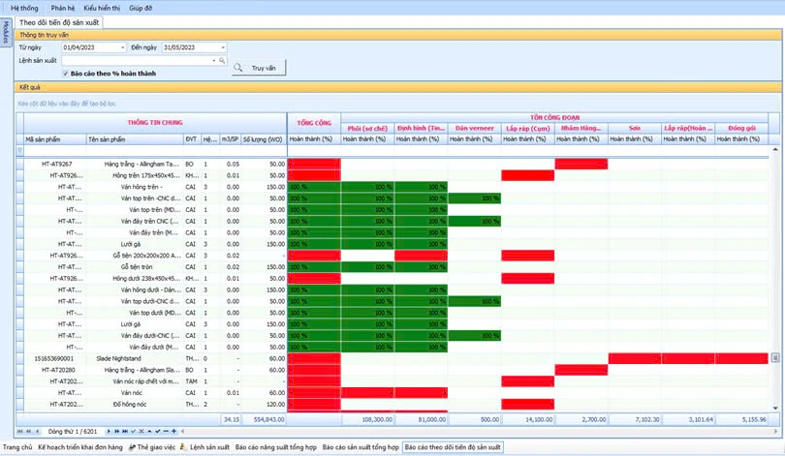The image size is (785, 456).
Task: Switch to 'Kế hoạch triển khai đơn hàng' tab
Action: tap(80, 447)
